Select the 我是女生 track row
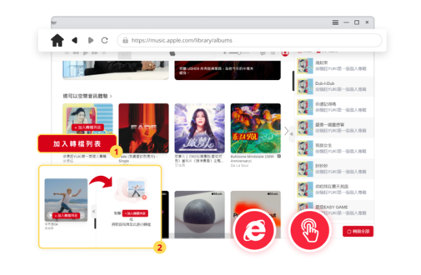The image size is (421, 275). pos(335,148)
